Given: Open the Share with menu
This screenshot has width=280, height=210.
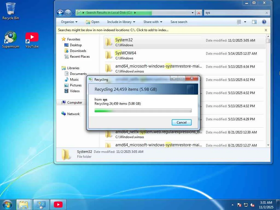Looking at the screenshot, I should click(x=153, y=22).
